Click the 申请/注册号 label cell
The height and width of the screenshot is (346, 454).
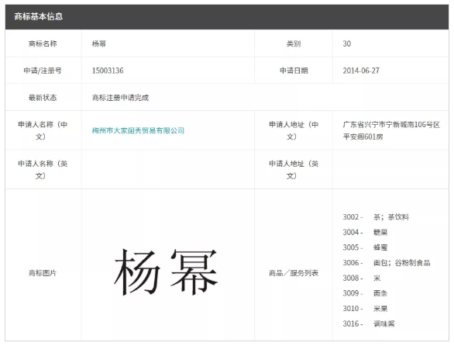click(x=43, y=71)
